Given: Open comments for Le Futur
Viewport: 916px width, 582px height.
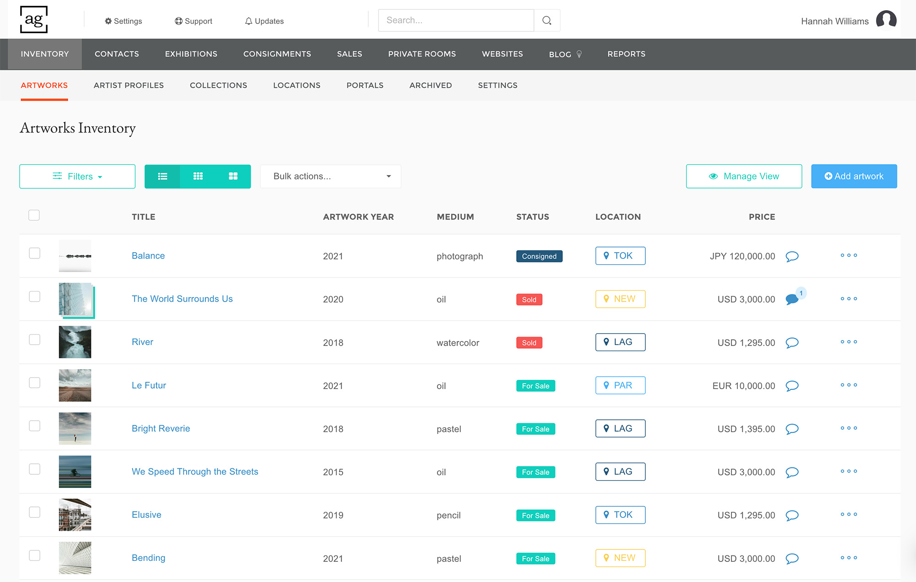Looking at the screenshot, I should click(792, 386).
